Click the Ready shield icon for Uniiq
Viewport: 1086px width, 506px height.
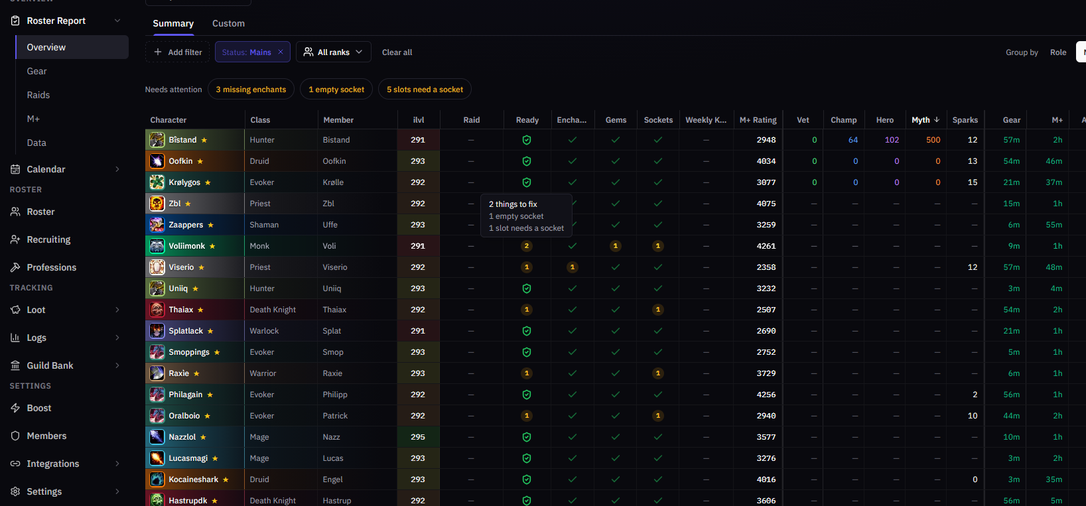tap(527, 288)
